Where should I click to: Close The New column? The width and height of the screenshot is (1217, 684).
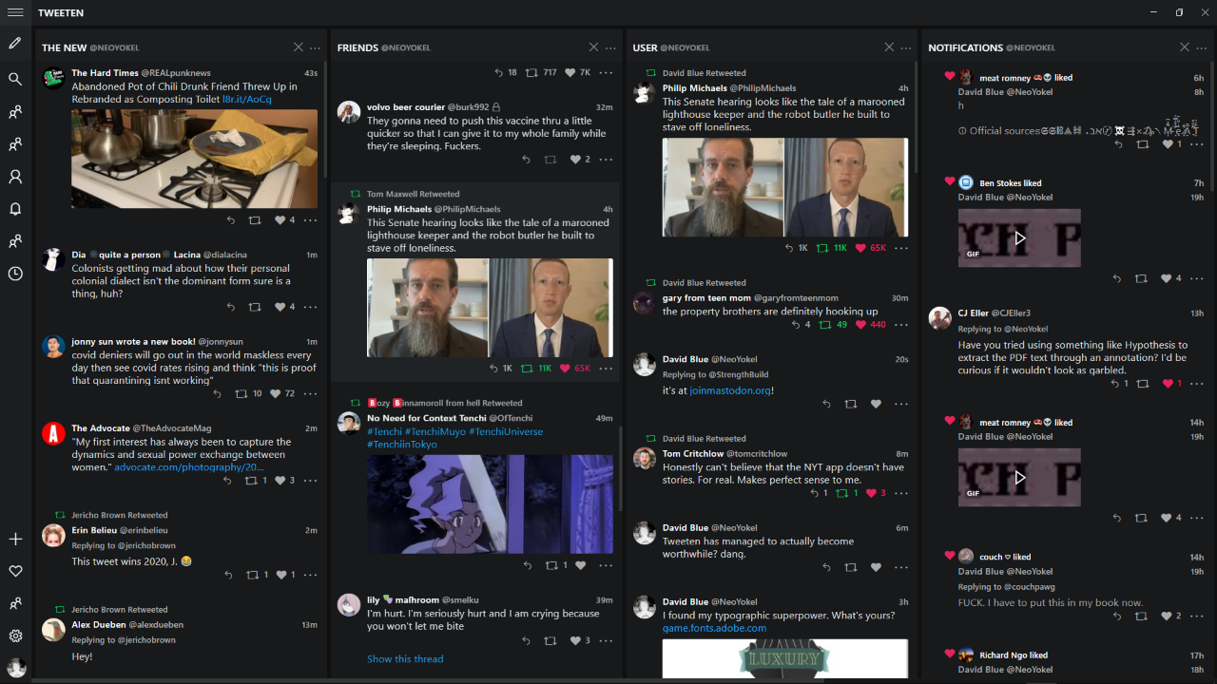298,47
